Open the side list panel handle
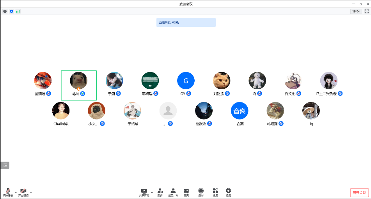Screen dimensions: 371x199 pos(5,165)
